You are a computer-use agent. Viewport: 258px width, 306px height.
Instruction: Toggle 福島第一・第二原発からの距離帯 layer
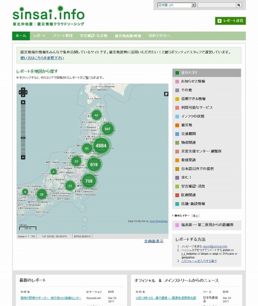point(207,225)
